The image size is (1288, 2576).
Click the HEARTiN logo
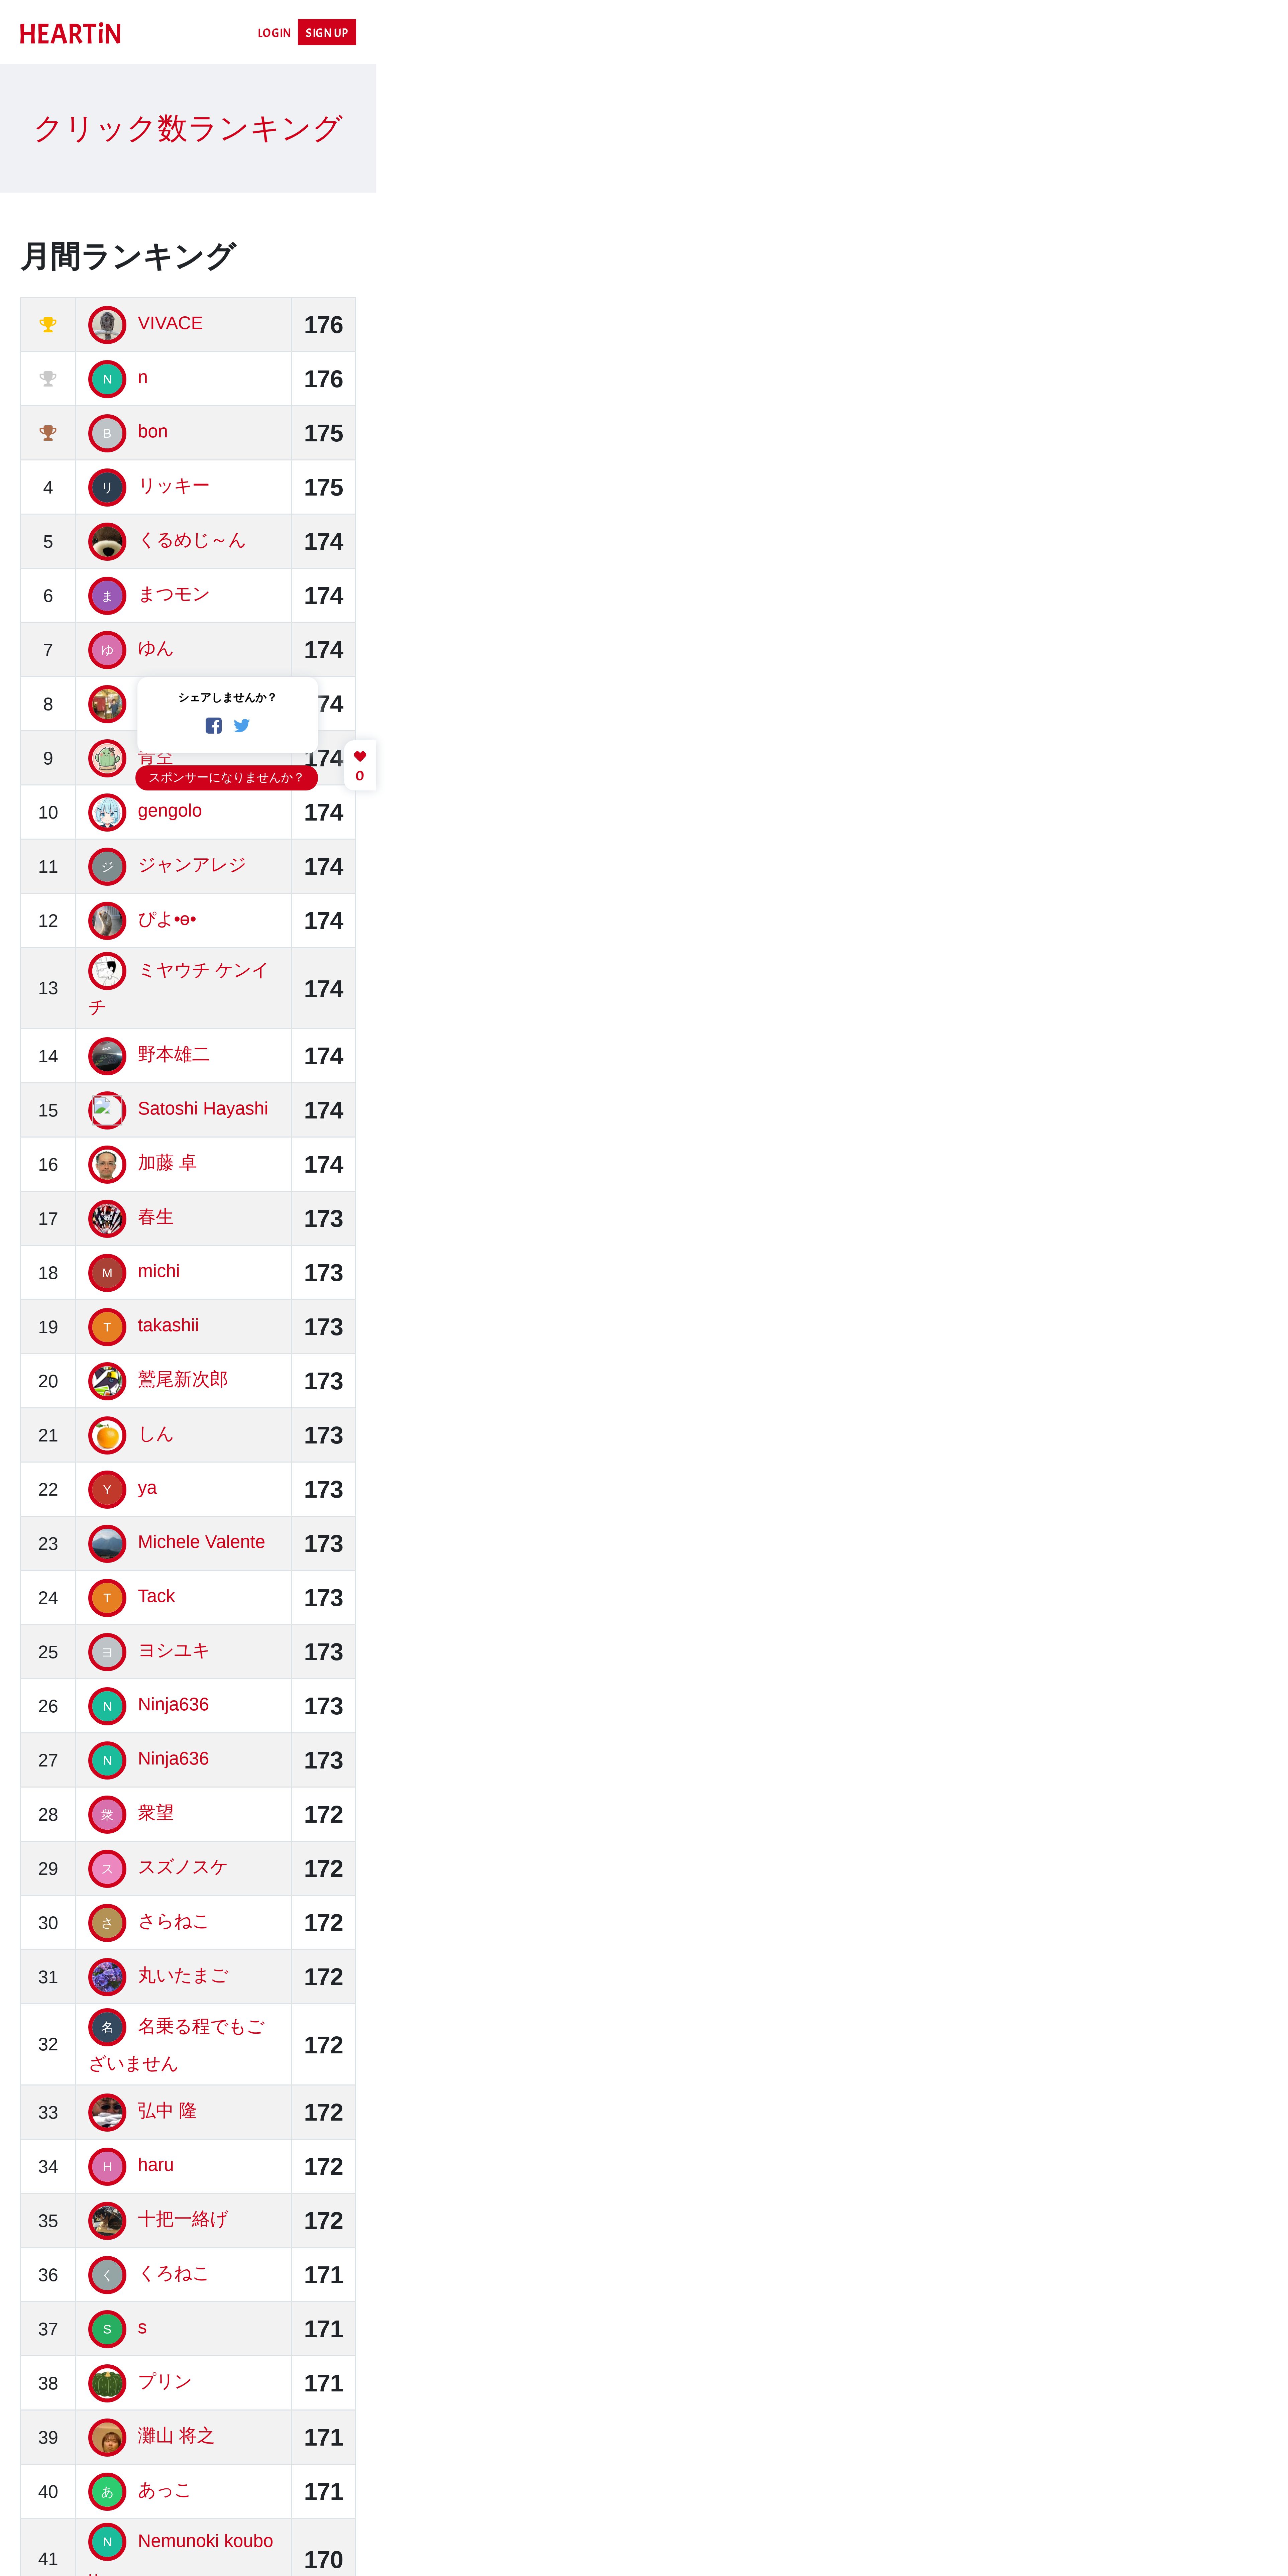(70, 33)
